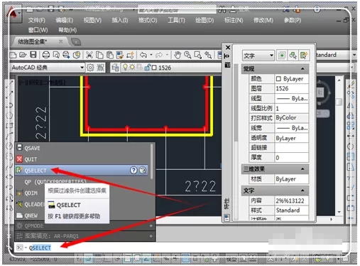This screenshot has height=266, width=360.
Task: Select the Cut scissors icon
Action: (89, 55)
